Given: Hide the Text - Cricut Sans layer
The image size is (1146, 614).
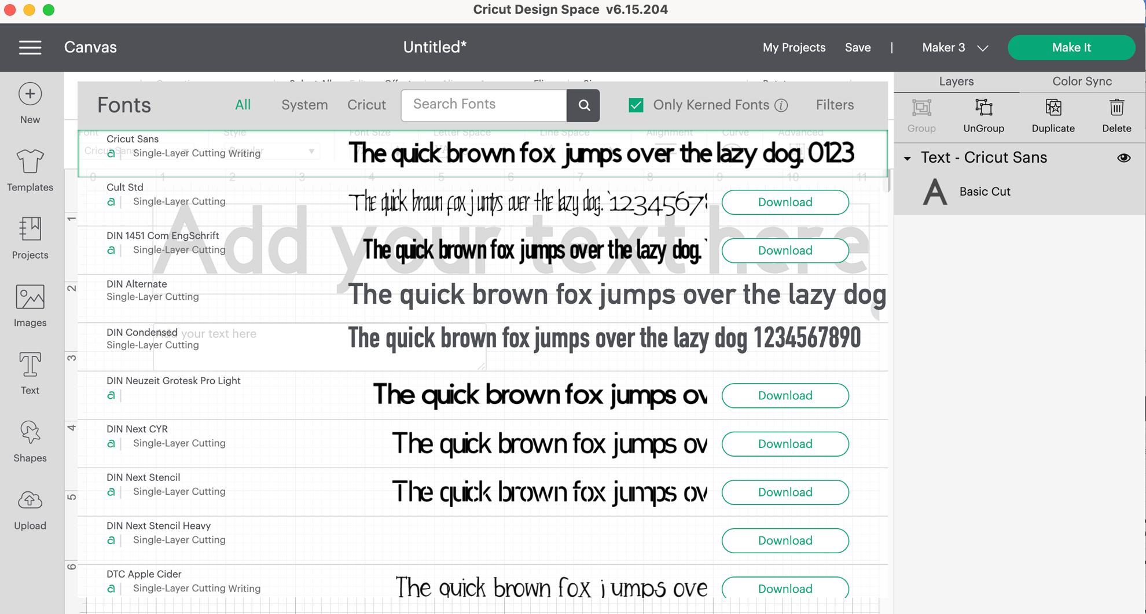Looking at the screenshot, I should 1123,157.
